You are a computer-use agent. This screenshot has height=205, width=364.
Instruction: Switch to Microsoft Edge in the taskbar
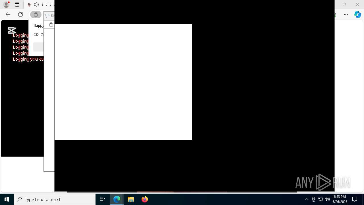[117, 199]
